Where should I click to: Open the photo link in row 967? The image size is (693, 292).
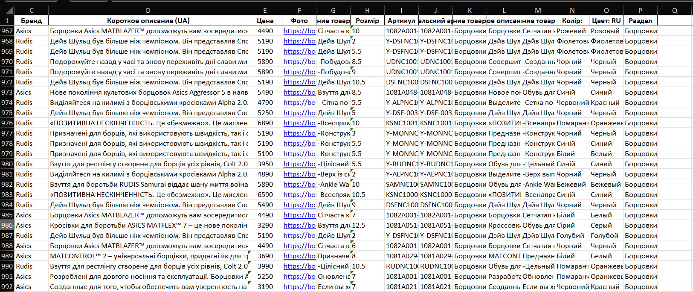299,31
